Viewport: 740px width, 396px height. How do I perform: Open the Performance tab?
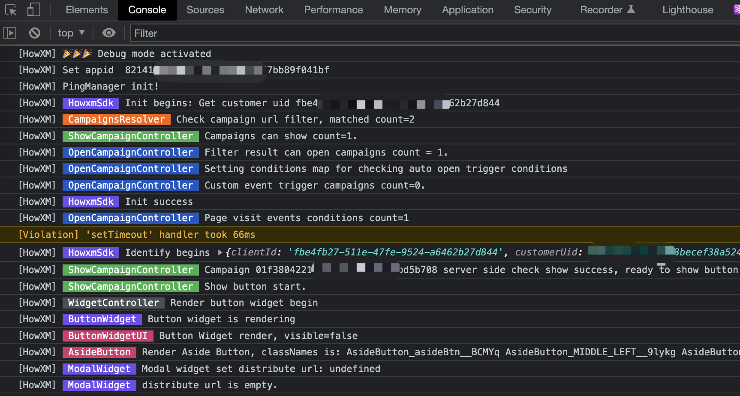[333, 10]
